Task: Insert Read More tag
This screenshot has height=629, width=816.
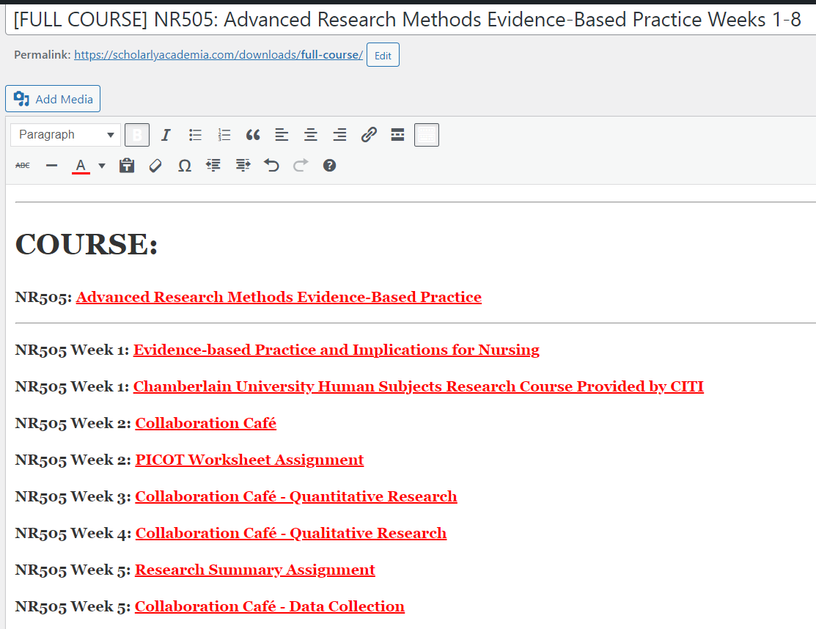Action: click(397, 135)
